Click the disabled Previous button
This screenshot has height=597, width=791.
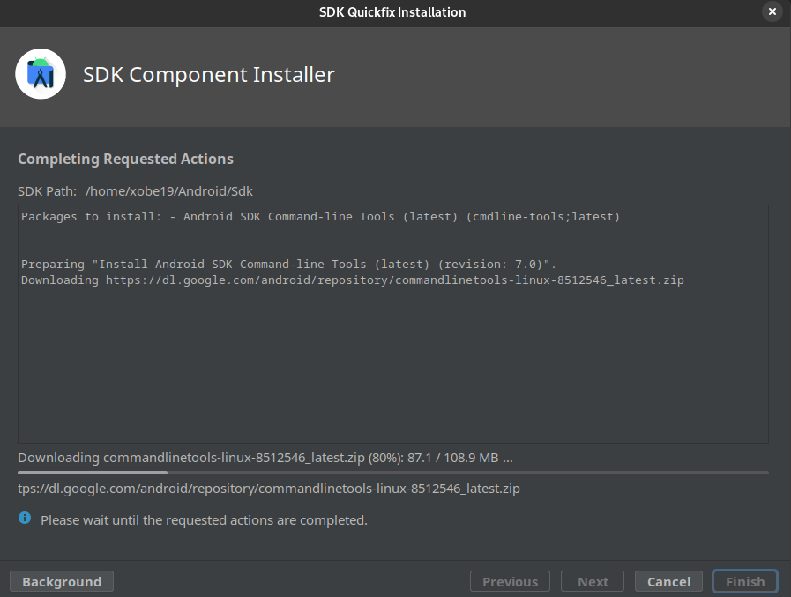(x=510, y=581)
